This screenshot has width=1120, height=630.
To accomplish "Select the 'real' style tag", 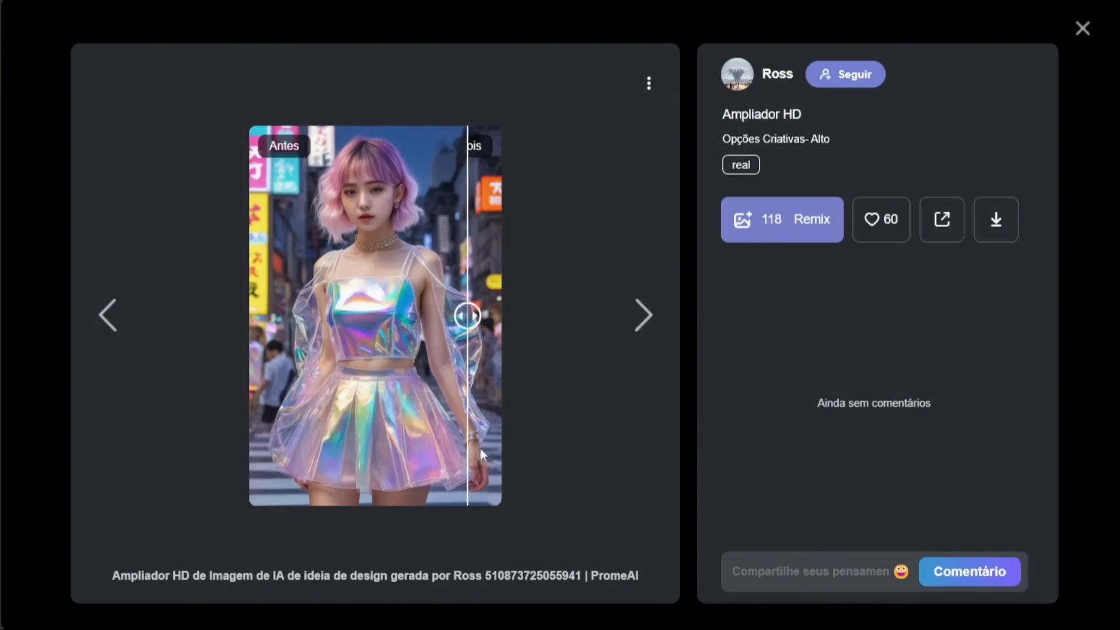I will (x=741, y=164).
